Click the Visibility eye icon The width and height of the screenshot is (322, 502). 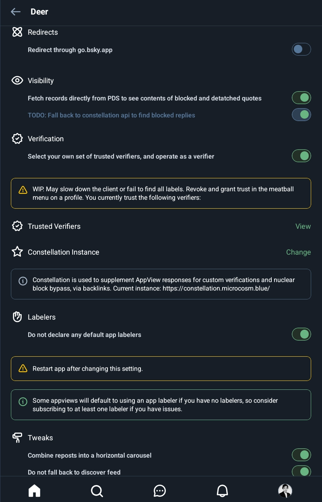pos(17,81)
